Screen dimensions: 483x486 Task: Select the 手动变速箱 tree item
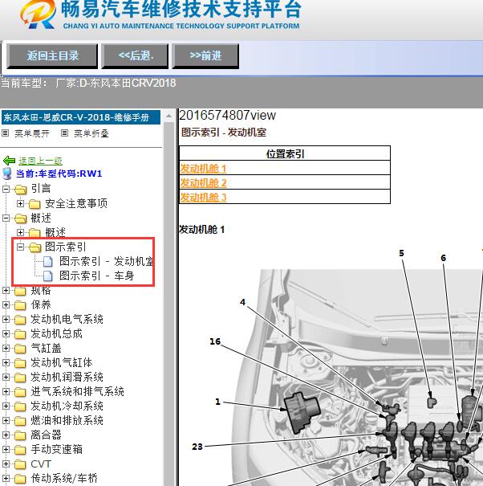coord(57,449)
